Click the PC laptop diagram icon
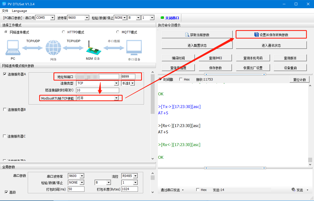This screenshot has width=314, height=201. click(x=13, y=48)
